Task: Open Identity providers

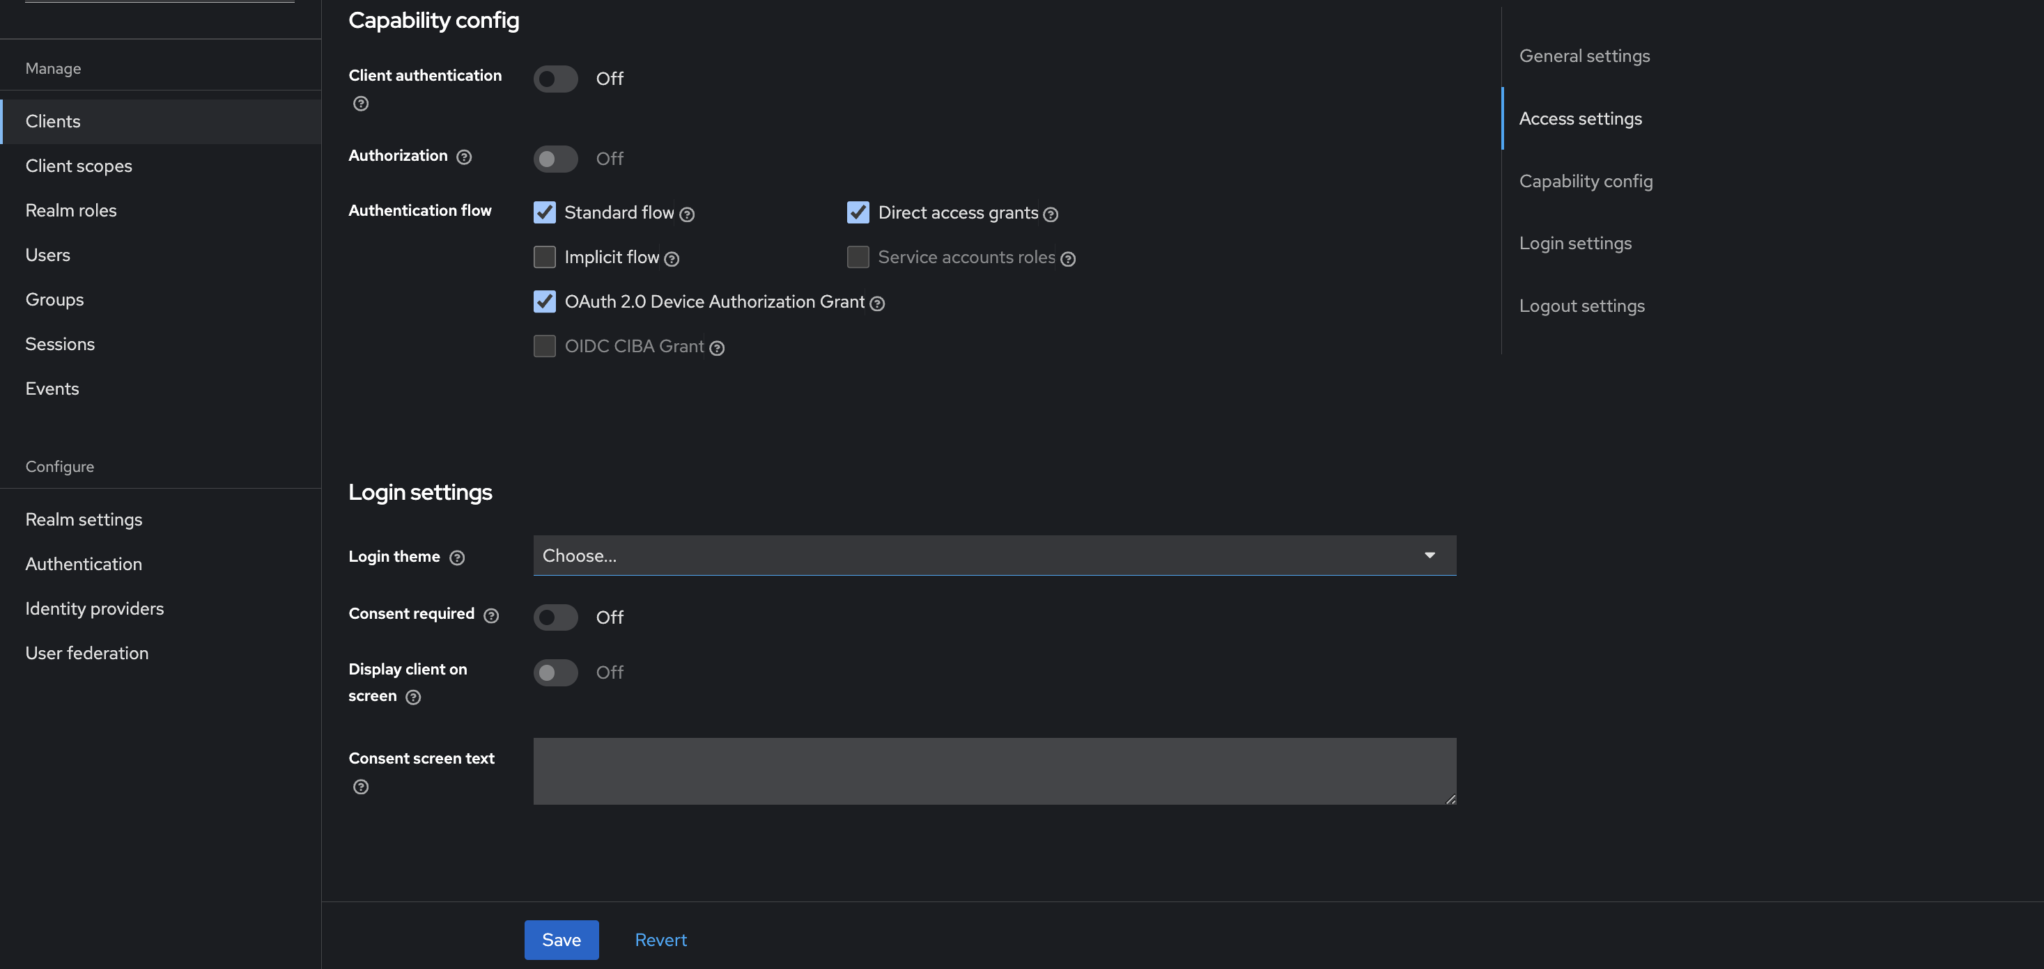Action: click(x=160, y=608)
